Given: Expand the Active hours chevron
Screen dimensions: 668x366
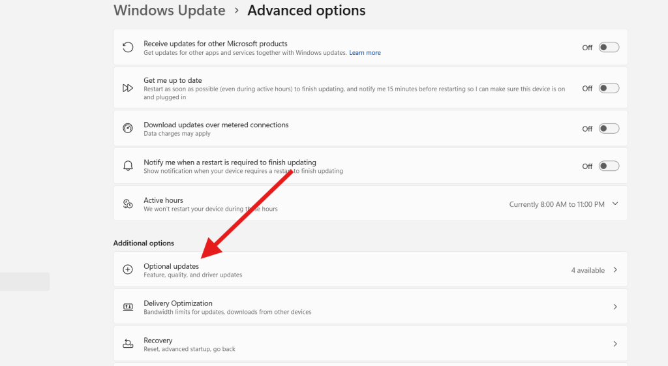Looking at the screenshot, I should (615, 204).
